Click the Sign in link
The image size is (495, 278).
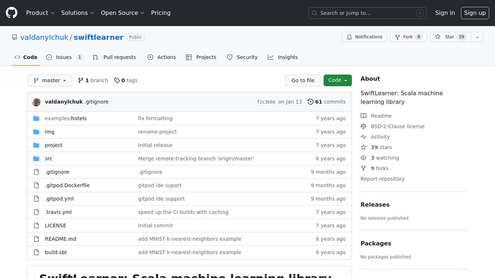pyautogui.click(x=445, y=13)
